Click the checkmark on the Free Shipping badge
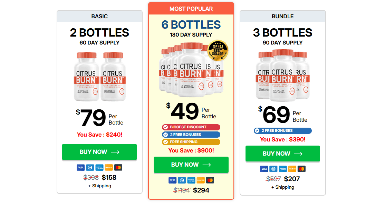375x207 pixels. pyautogui.click(x=165, y=142)
